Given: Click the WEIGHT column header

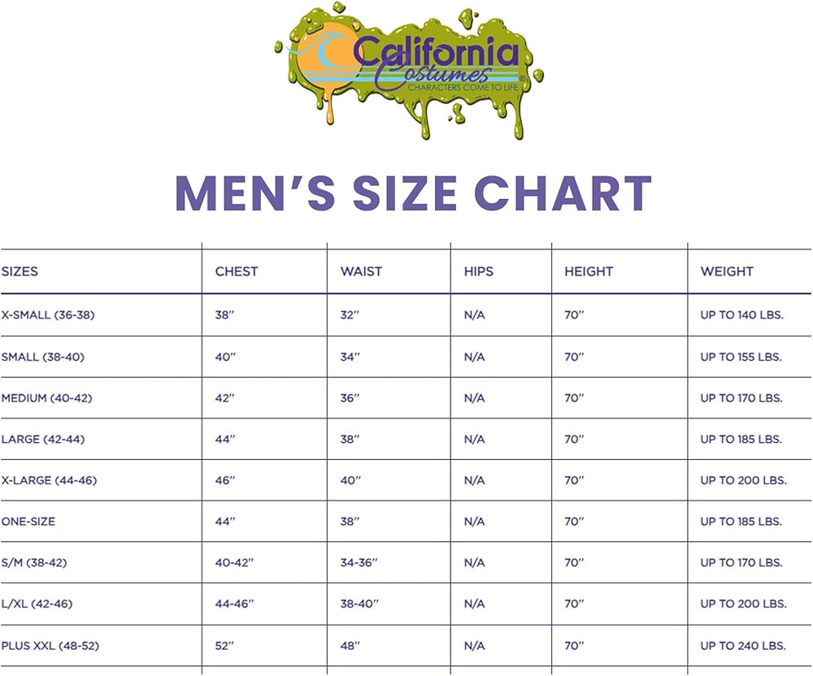Looking at the screenshot, I should pyautogui.click(x=727, y=271).
